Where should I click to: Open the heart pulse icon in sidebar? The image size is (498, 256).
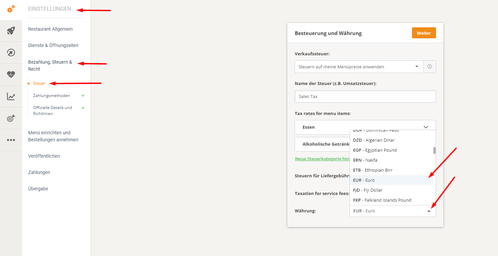coord(11,74)
